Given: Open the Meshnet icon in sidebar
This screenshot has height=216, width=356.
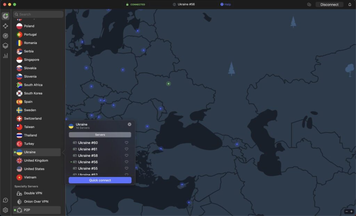Looking at the screenshot, I should tap(6, 26).
